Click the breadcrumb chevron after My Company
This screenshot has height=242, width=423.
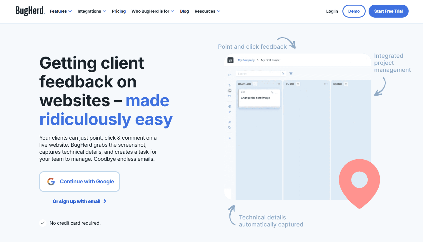tap(258, 60)
